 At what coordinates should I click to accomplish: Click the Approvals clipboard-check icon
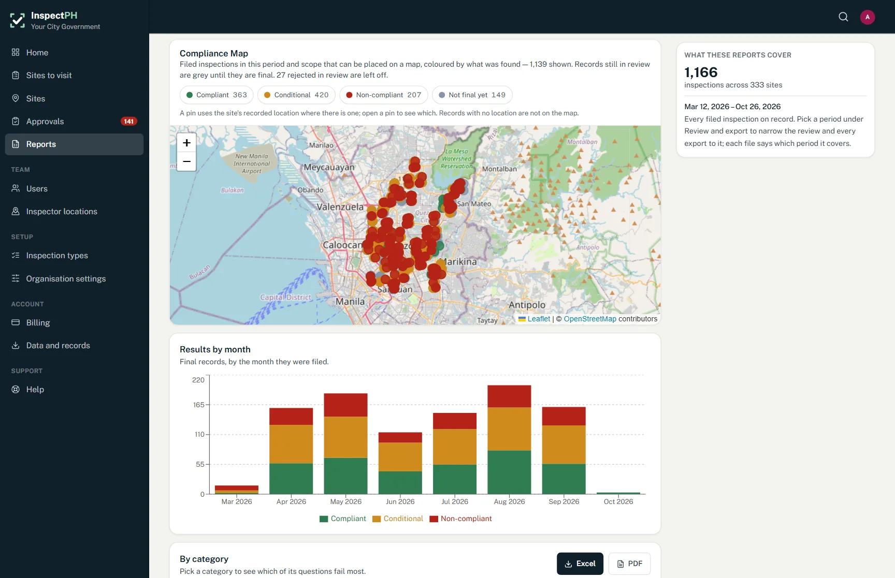coord(16,121)
